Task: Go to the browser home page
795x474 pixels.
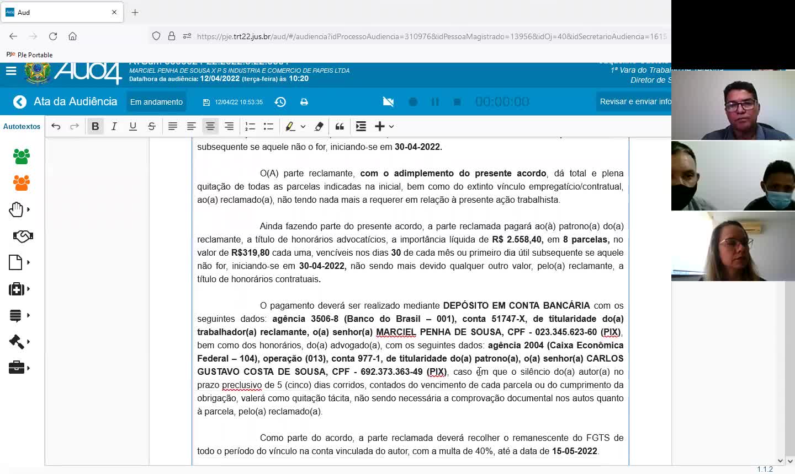Action: pyautogui.click(x=72, y=36)
